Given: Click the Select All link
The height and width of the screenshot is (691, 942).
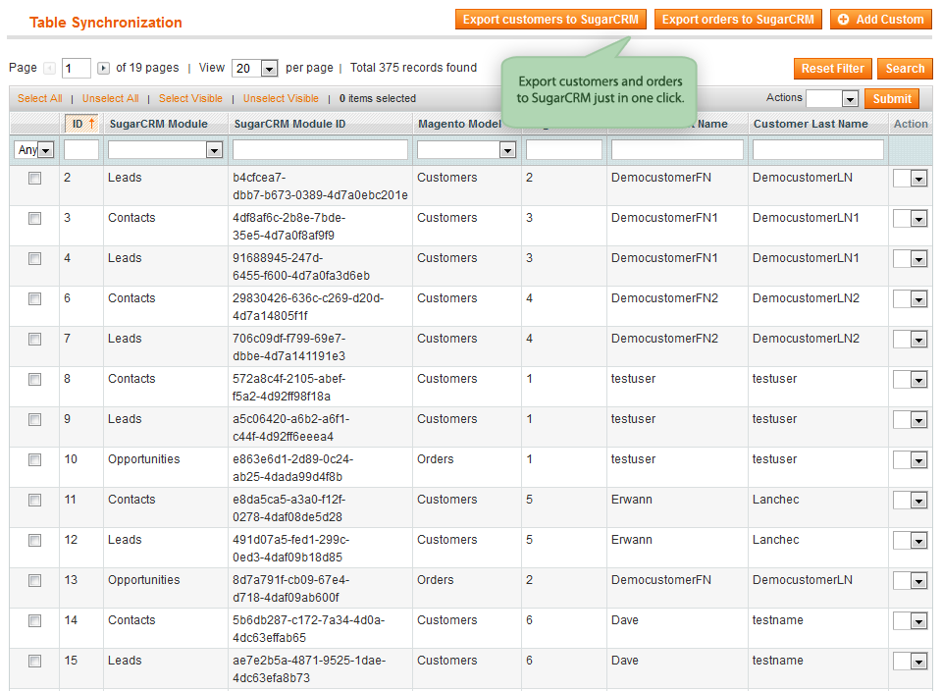Looking at the screenshot, I should pos(39,98).
